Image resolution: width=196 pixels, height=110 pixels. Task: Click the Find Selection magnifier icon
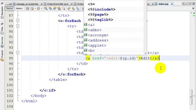pos(46,9)
